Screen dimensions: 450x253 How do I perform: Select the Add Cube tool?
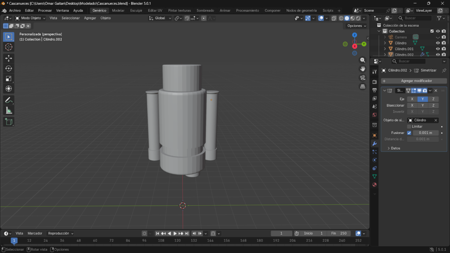click(x=9, y=122)
